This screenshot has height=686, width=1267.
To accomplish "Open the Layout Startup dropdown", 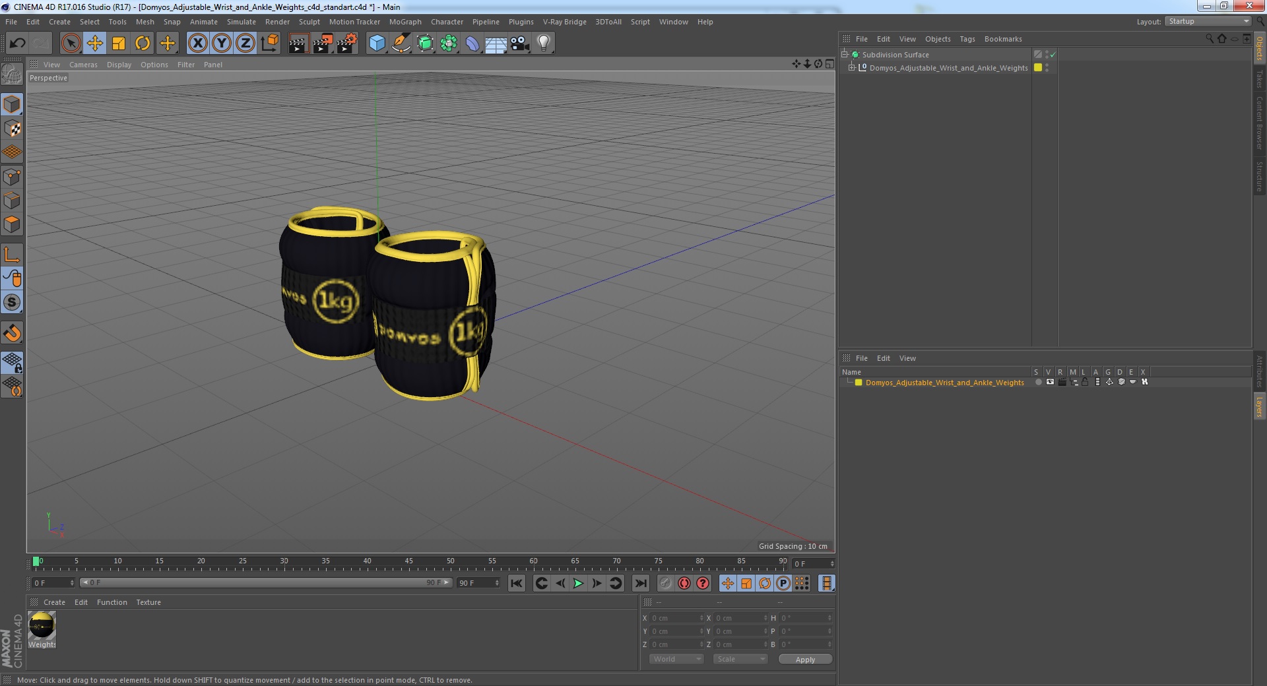I will (x=1208, y=22).
